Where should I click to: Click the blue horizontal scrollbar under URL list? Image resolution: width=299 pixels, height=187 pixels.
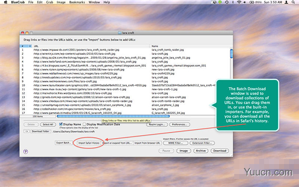click(x=113, y=116)
